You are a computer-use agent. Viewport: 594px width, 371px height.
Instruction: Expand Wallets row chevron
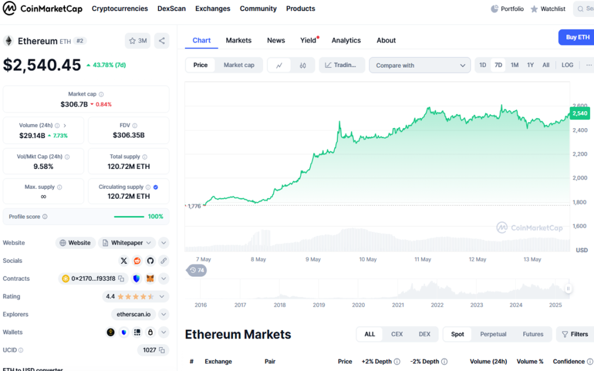[x=164, y=332]
